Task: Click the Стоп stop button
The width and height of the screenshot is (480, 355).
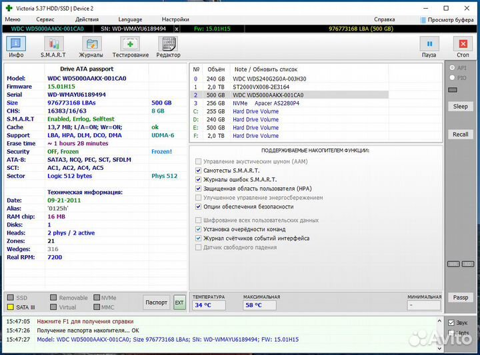Action: 463,47
